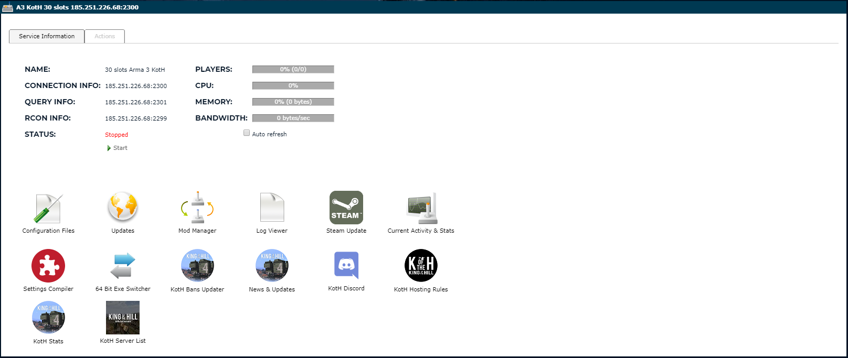View the KotH Hosting Rules
The height and width of the screenshot is (358, 848).
pyautogui.click(x=421, y=266)
